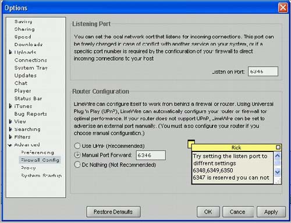
Task: Close the Options dialog window
Action: click(283, 8)
